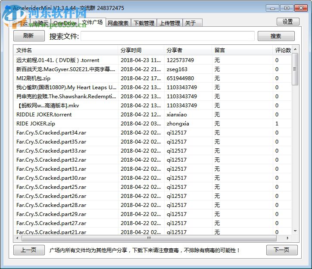Click share time 2018-04-23 11...
The width and height of the screenshot is (312, 269).
[140, 60]
